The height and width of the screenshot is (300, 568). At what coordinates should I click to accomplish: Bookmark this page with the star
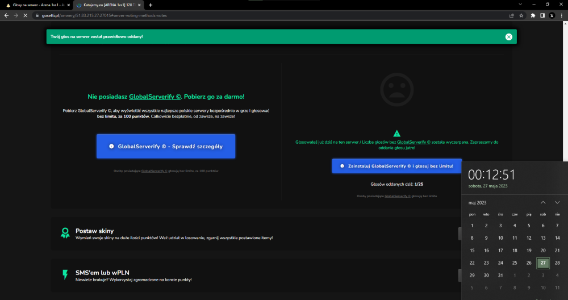521,15
